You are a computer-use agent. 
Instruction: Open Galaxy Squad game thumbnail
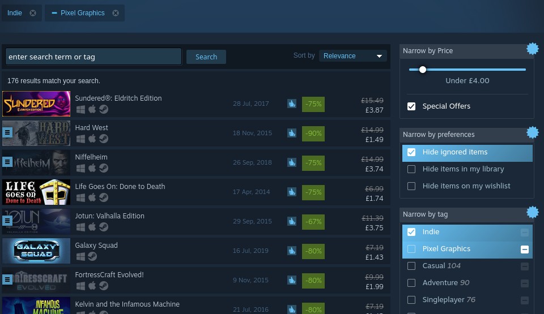pos(36,251)
